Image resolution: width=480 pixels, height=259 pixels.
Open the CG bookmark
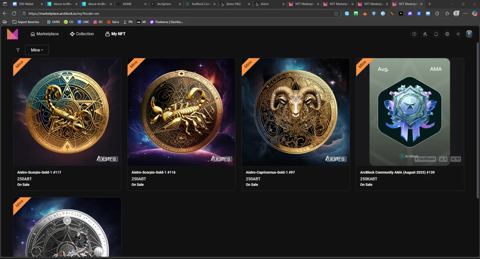[x=68, y=22]
